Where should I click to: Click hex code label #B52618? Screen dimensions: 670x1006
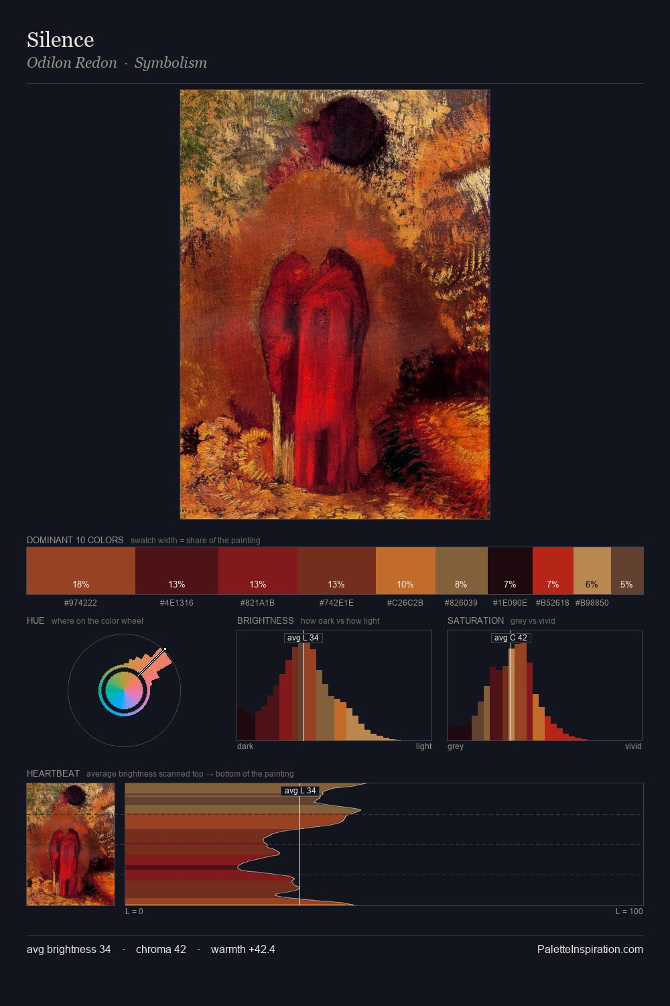[553, 603]
